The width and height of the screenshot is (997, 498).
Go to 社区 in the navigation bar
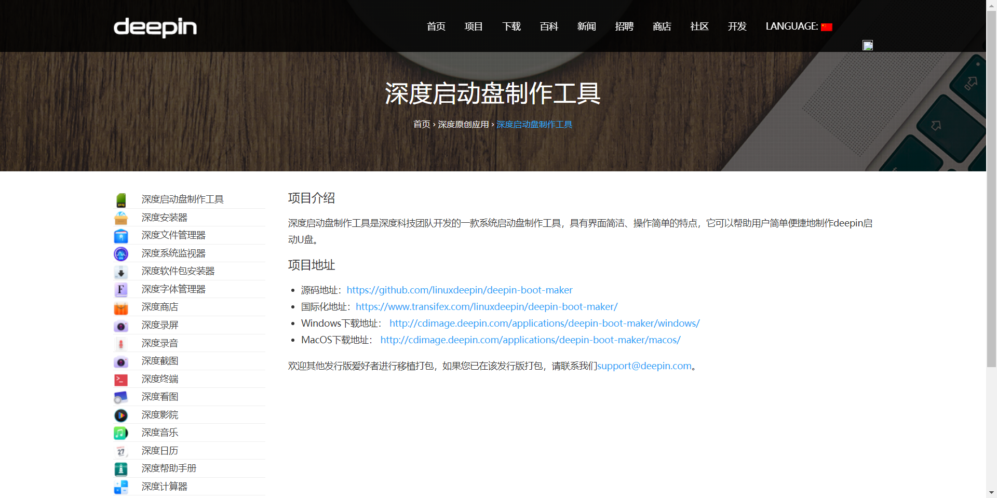coord(699,26)
